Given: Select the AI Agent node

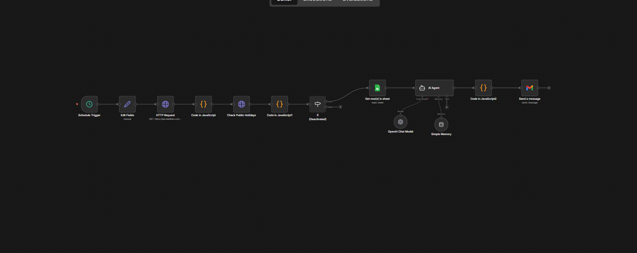Looking at the screenshot, I should [x=434, y=88].
